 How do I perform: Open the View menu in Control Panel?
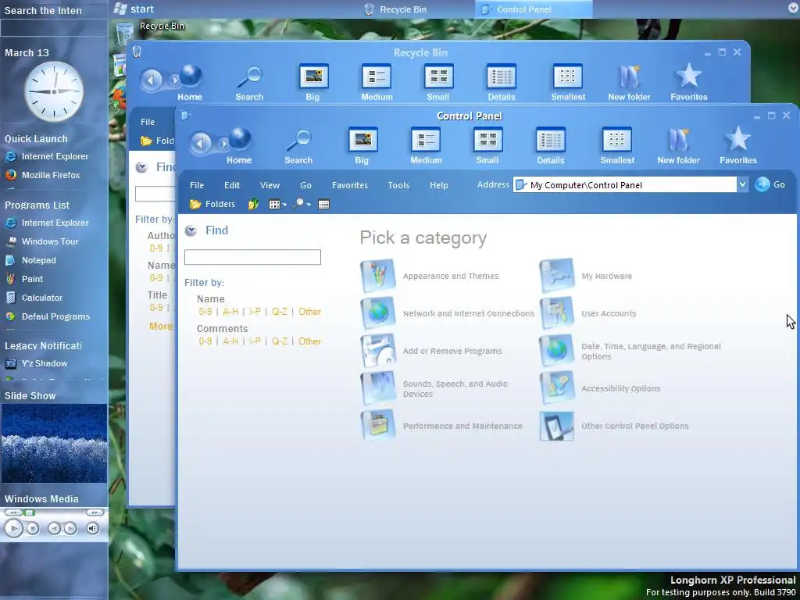pyautogui.click(x=270, y=185)
